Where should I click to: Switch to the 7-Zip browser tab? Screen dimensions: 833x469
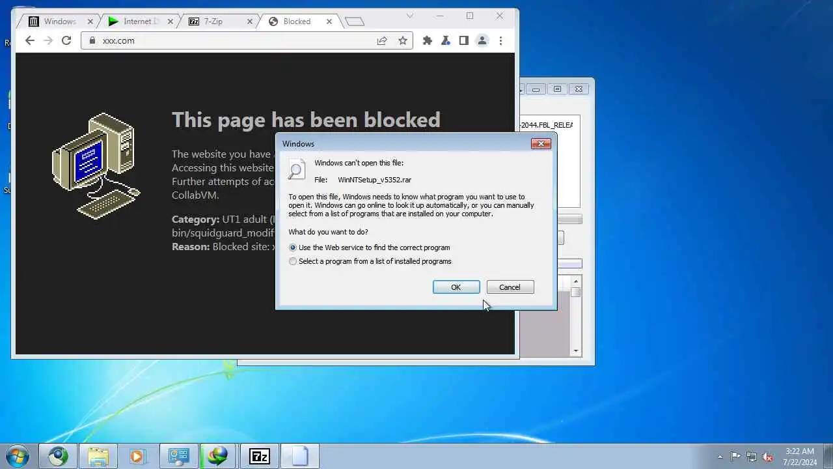tap(213, 21)
